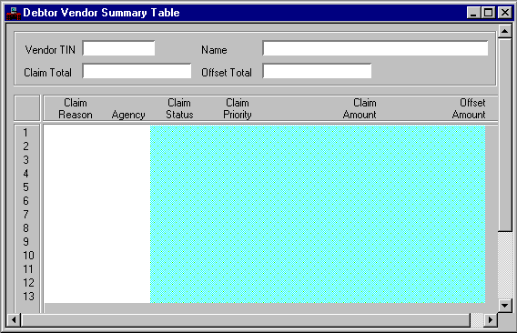The image size is (517, 333).
Task: Select row number 2
Action: 25,146
